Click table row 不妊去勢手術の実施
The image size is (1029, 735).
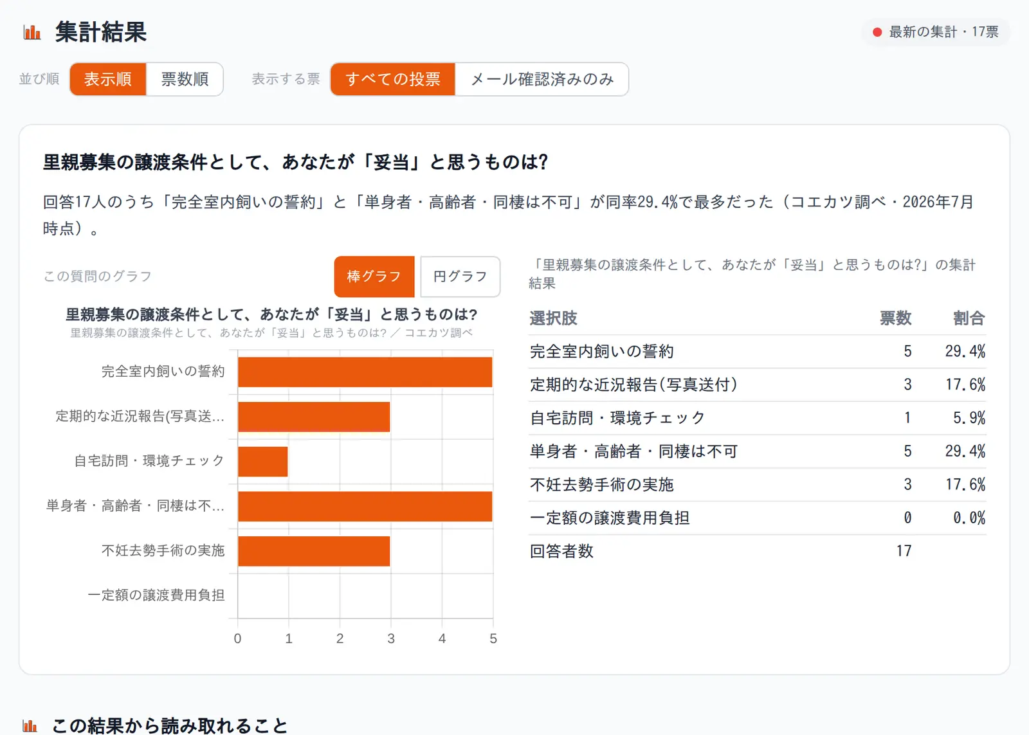point(757,485)
